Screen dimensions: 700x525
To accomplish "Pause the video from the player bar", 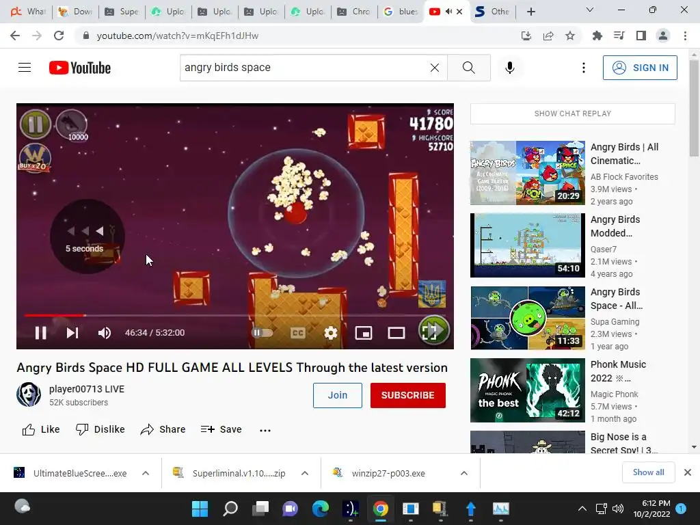I will click(x=40, y=333).
